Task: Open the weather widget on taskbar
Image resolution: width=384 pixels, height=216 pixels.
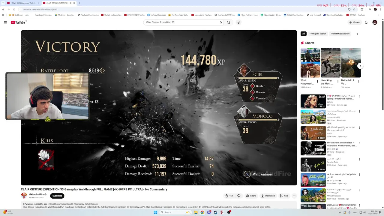Action: click(7, 212)
